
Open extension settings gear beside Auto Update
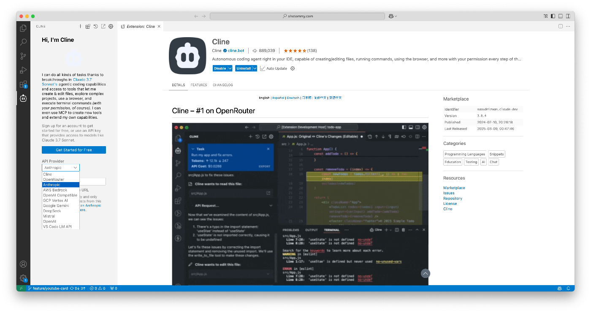293,68
